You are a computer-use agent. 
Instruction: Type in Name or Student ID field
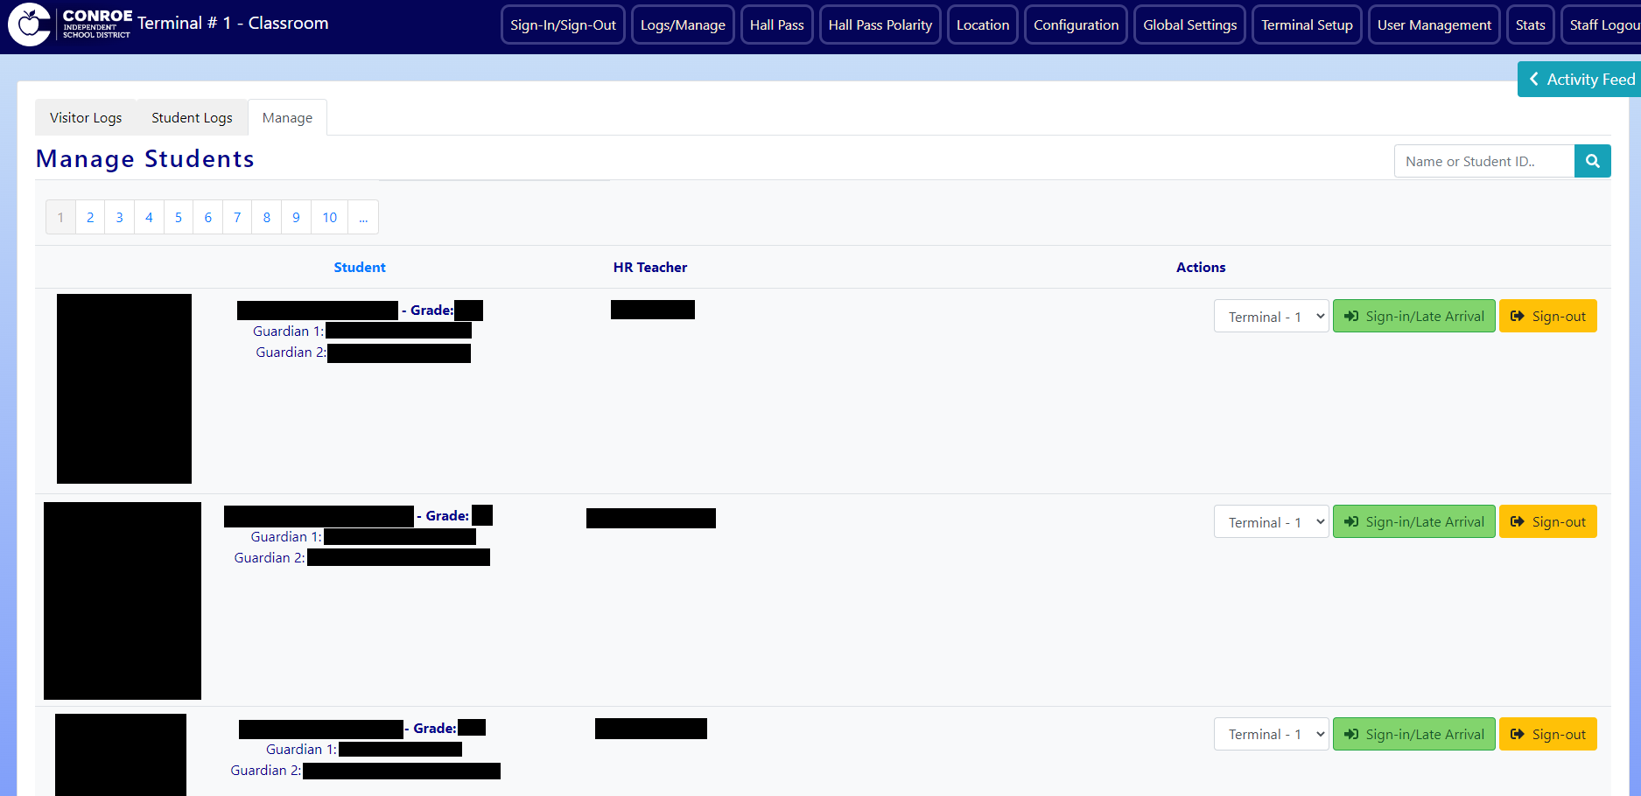[x=1483, y=162]
